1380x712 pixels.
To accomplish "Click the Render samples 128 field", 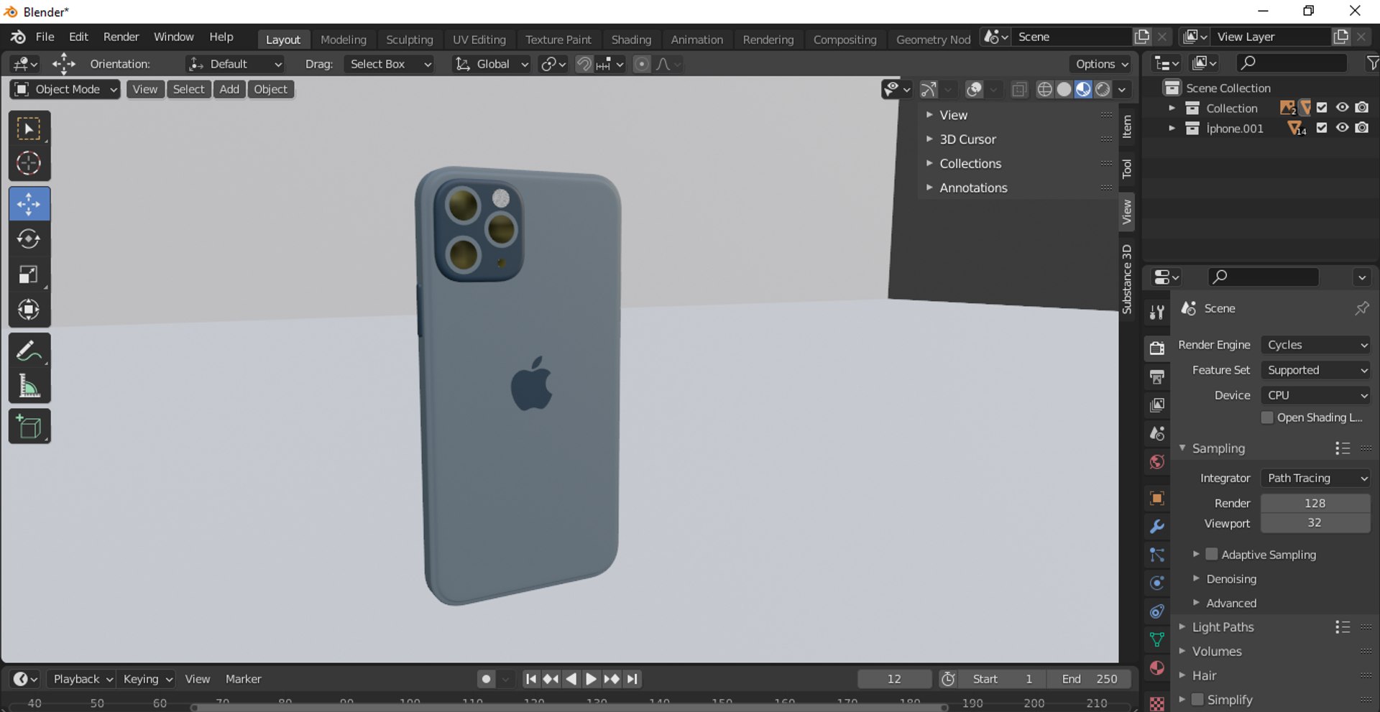I will [1315, 503].
